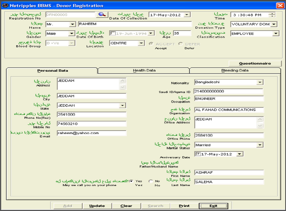
Task: Select the DEFER radio button
Action: click(181, 44)
